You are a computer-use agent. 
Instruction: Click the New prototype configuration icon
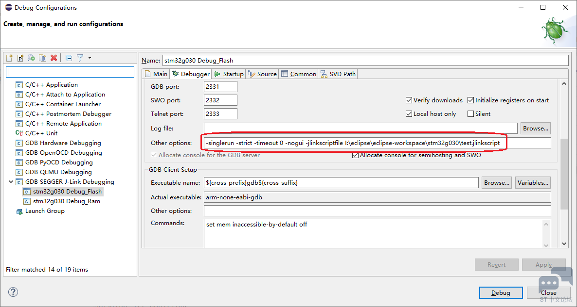coord(20,58)
